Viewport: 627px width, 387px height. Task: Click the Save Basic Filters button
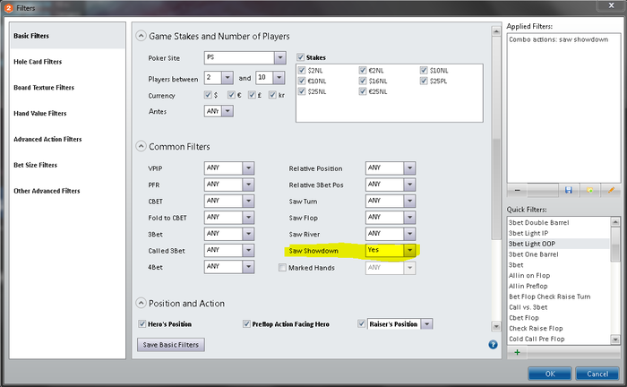click(x=171, y=345)
